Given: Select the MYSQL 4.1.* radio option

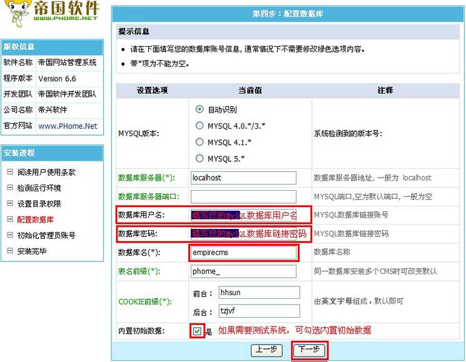Looking at the screenshot, I should tap(200, 142).
